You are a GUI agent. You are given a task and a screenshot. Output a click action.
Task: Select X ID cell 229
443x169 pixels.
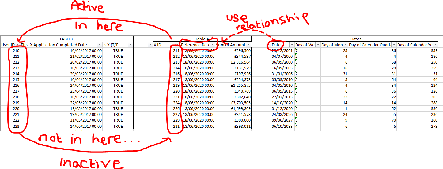(167, 120)
